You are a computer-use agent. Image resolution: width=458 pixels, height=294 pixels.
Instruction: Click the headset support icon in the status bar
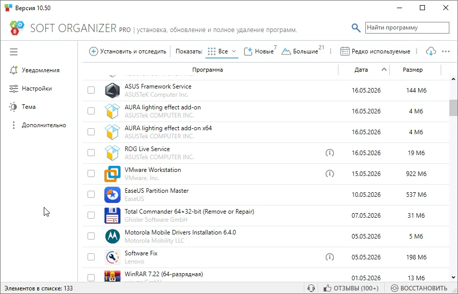(311, 288)
